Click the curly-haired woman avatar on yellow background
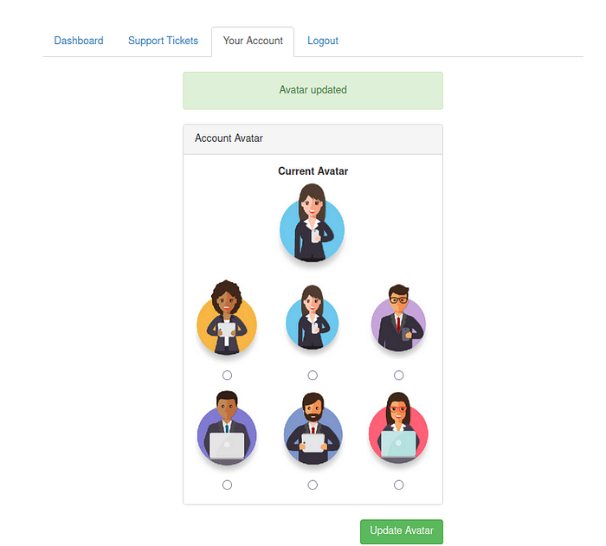606x546 pixels. click(x=227, y=318)
